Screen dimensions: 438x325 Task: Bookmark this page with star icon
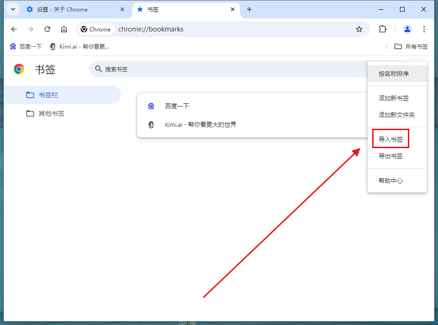[x=359, y=29]
